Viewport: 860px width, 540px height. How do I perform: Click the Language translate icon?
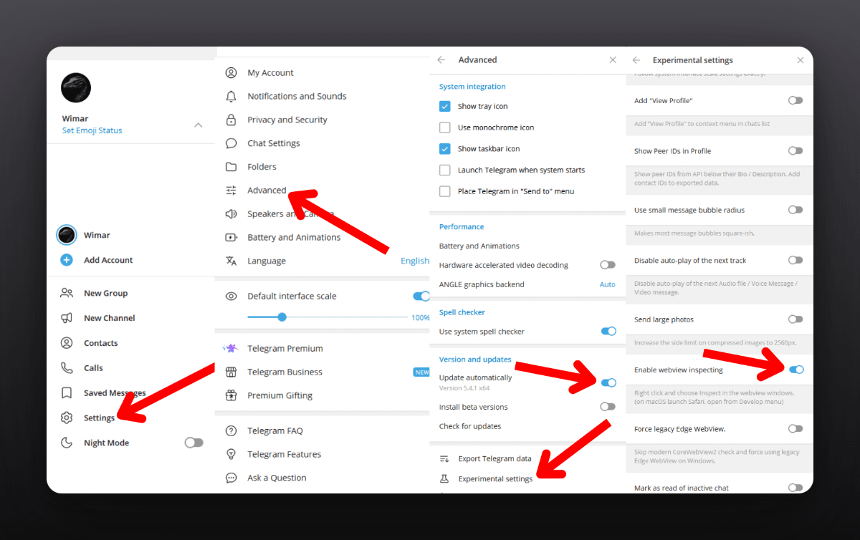[x=231, y=261]
